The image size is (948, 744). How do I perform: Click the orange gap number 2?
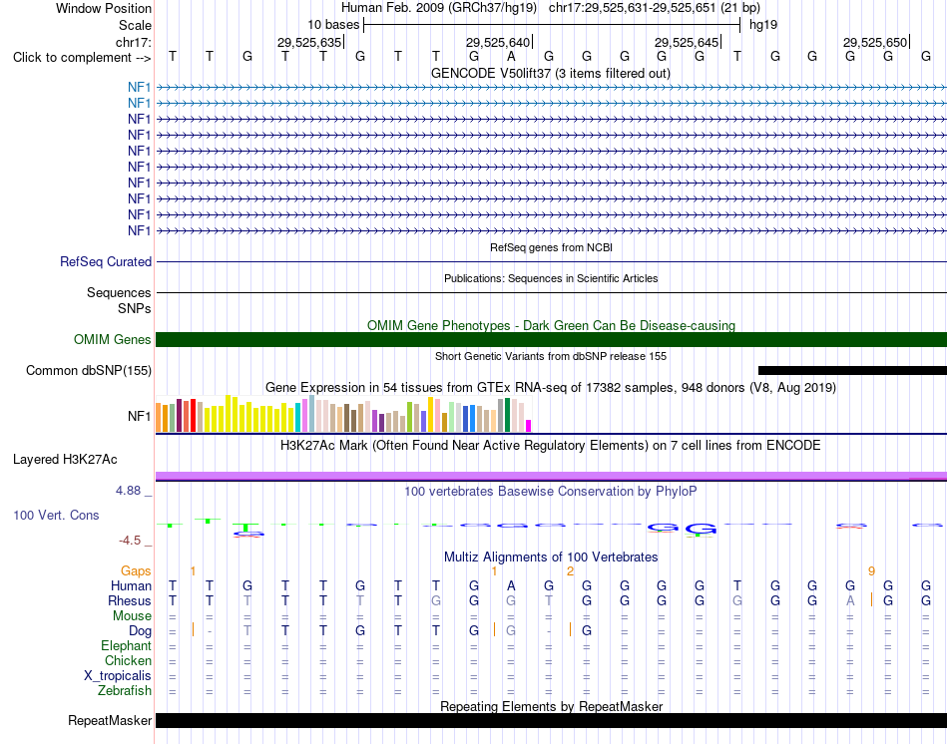tap(570, 571)
